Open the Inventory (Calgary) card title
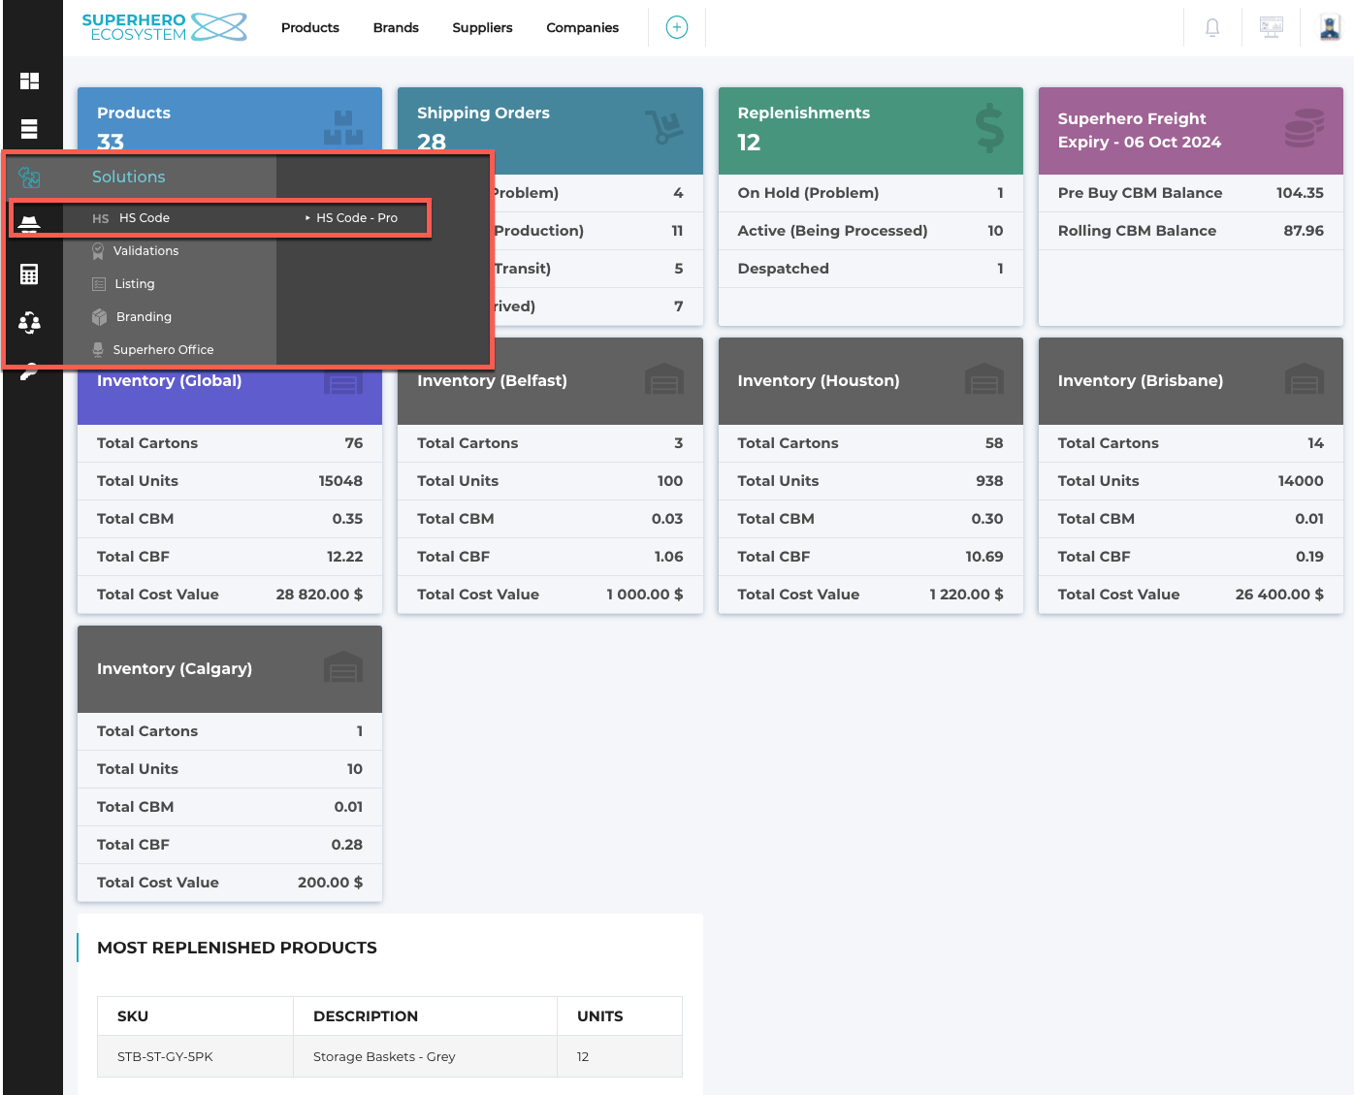 175,668
